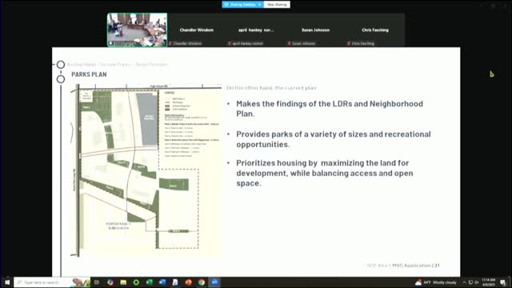
Task: Click 'On the other hand, the current plan' text
Action: click(271, 88)
